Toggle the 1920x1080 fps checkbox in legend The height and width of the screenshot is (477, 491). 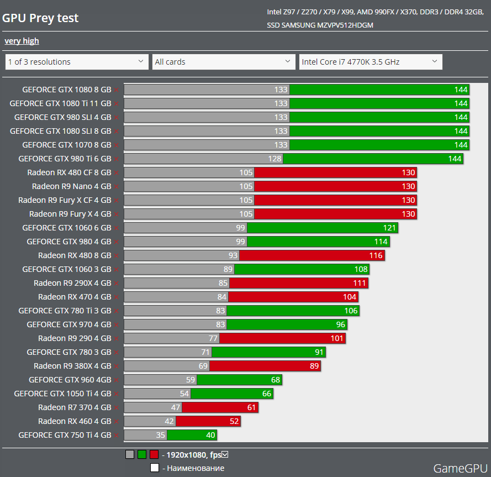pyautogui.click(x=225, y=454)
